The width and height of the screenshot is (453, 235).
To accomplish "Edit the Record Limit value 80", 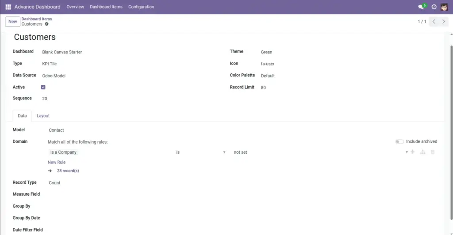I will (x=349, y=87).
